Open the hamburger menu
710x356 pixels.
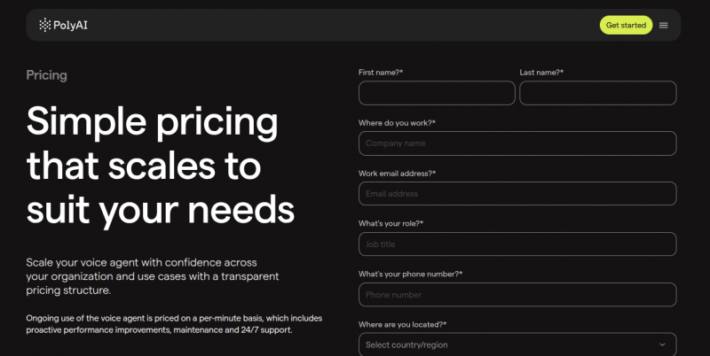tap(663, 25)
